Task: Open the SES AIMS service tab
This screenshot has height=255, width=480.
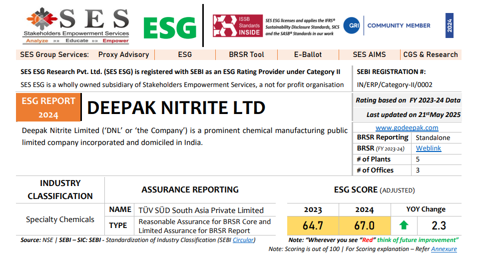Action: point(369,54)
